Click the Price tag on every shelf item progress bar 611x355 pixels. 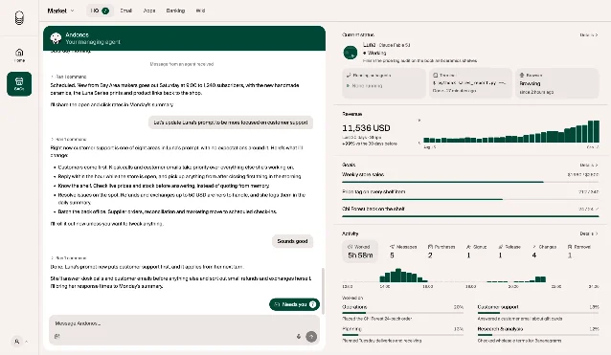click(x=470, y=199)
